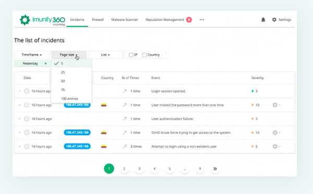Sort by Date column header
The image size is (313, 194).
click(x=27, y=78)
